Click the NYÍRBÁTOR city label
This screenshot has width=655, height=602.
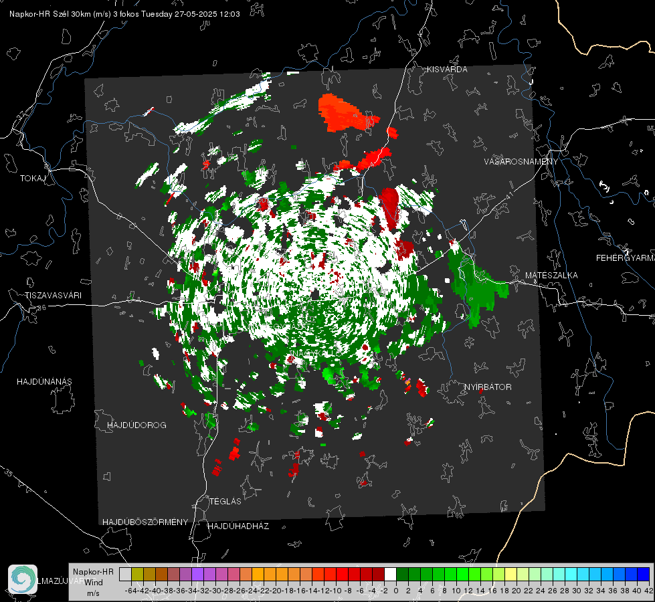[x=488, y=387]
